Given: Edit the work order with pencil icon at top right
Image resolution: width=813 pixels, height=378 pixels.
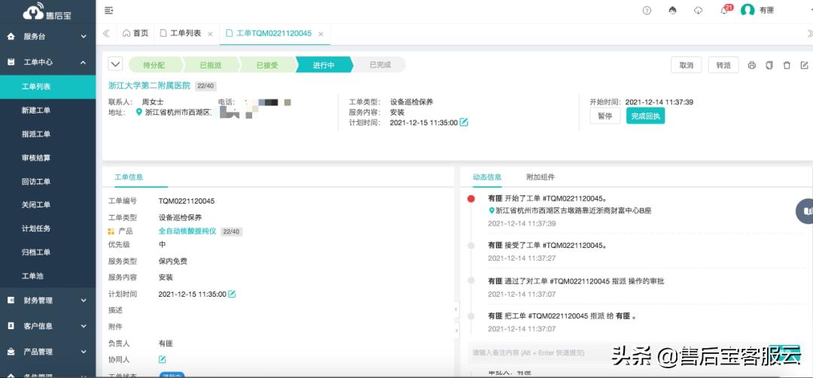Looking at the screenshot, I should (x=804, y=65).
